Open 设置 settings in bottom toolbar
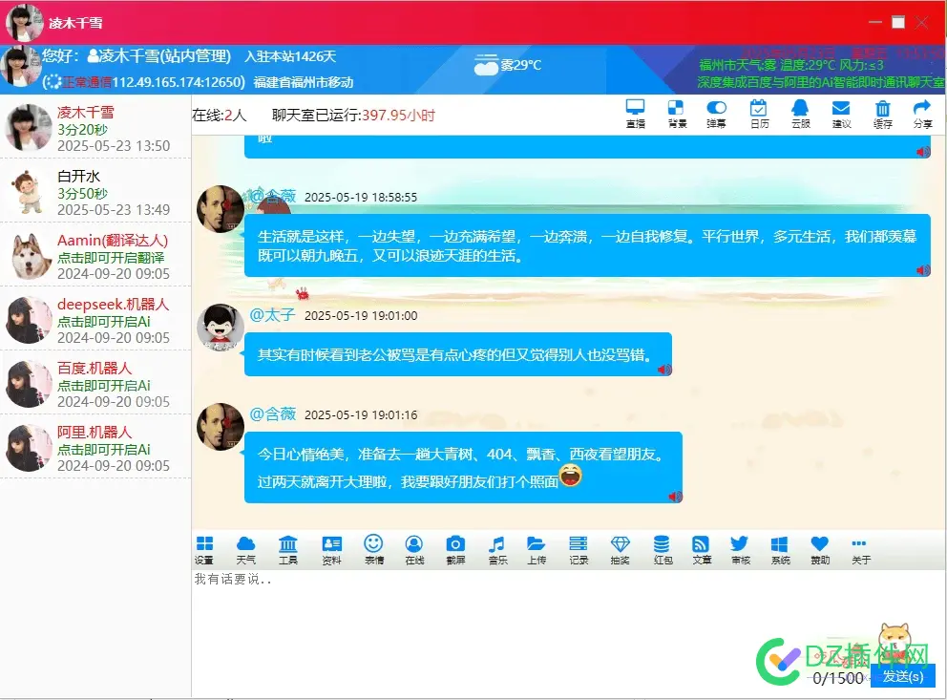This screenshot has width=947, height=700. [204, 550]
